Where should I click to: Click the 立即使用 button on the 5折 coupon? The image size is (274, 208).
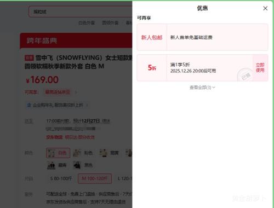(x=260, y=68)
